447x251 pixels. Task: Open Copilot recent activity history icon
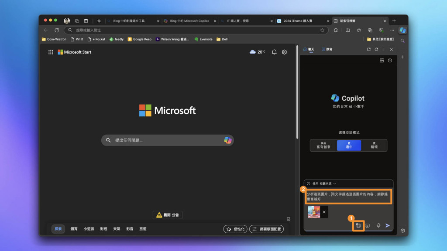click(x=390, y=60)
